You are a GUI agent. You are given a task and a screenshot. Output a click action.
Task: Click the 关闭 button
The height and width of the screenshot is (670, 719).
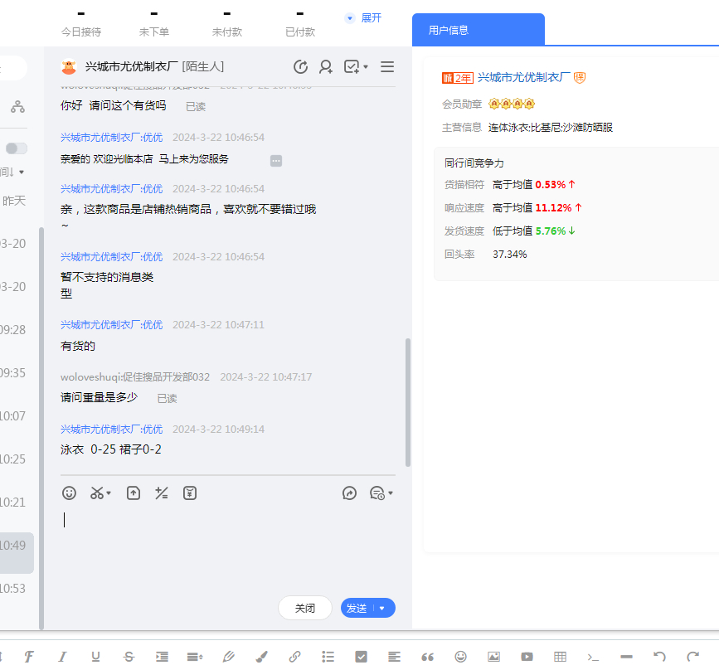[x=304, y=609]
